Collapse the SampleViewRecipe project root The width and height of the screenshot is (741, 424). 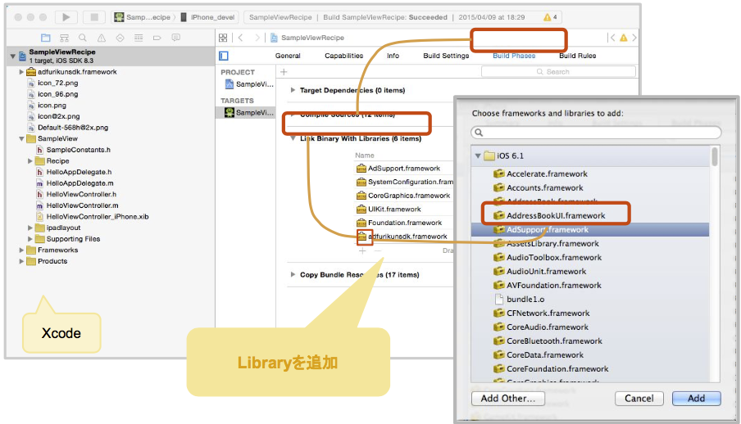click(x=13, y=56)
